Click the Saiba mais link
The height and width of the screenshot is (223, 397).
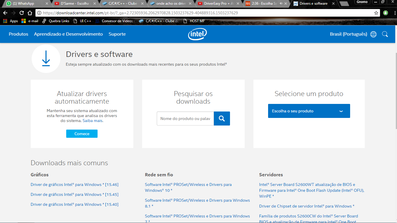[93, 121]
